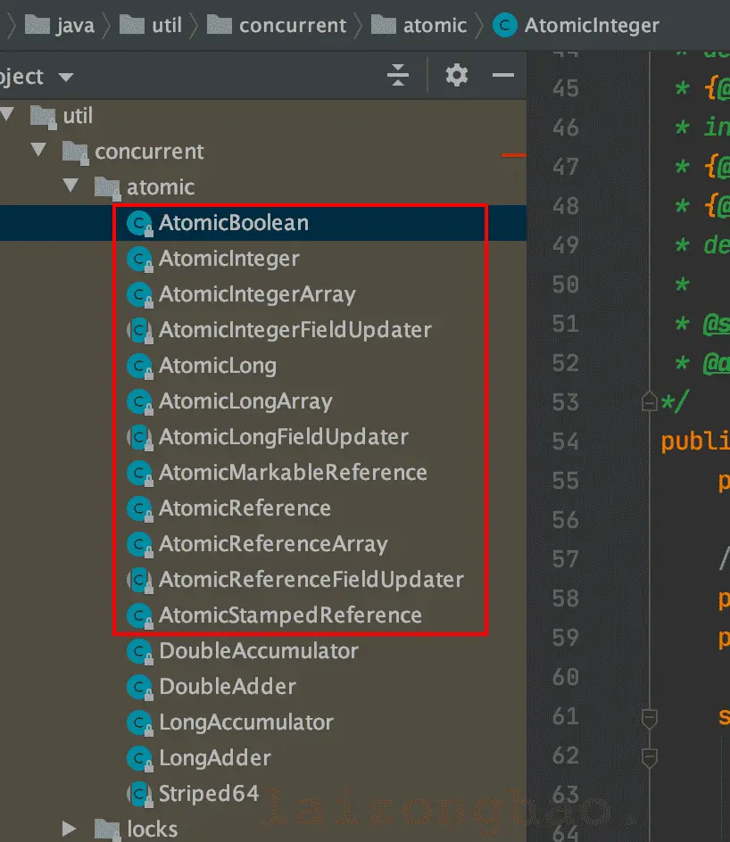This screenshot has width=730, height=842.
Task: Open the Project view dropdown
Action: [65, 78]
